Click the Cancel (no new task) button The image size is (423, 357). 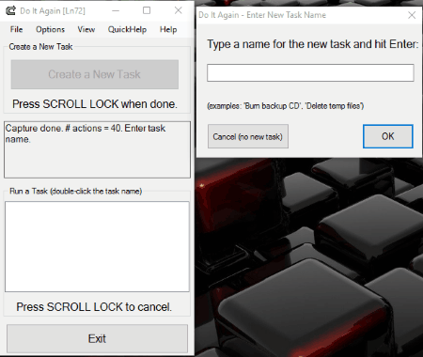tap(248, 136)
